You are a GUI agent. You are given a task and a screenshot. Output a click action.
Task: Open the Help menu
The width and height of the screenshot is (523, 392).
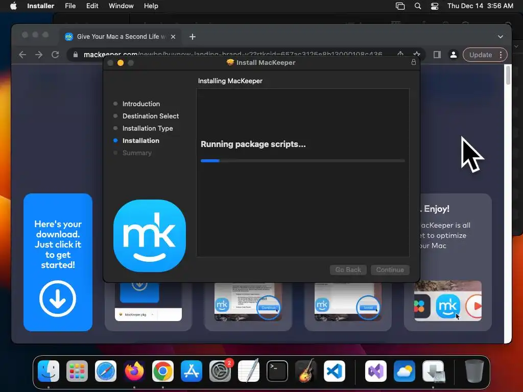coord(151,6)
